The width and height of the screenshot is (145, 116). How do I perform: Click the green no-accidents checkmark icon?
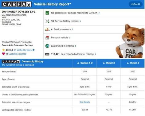pyautogui.click(x=47, y=13)
